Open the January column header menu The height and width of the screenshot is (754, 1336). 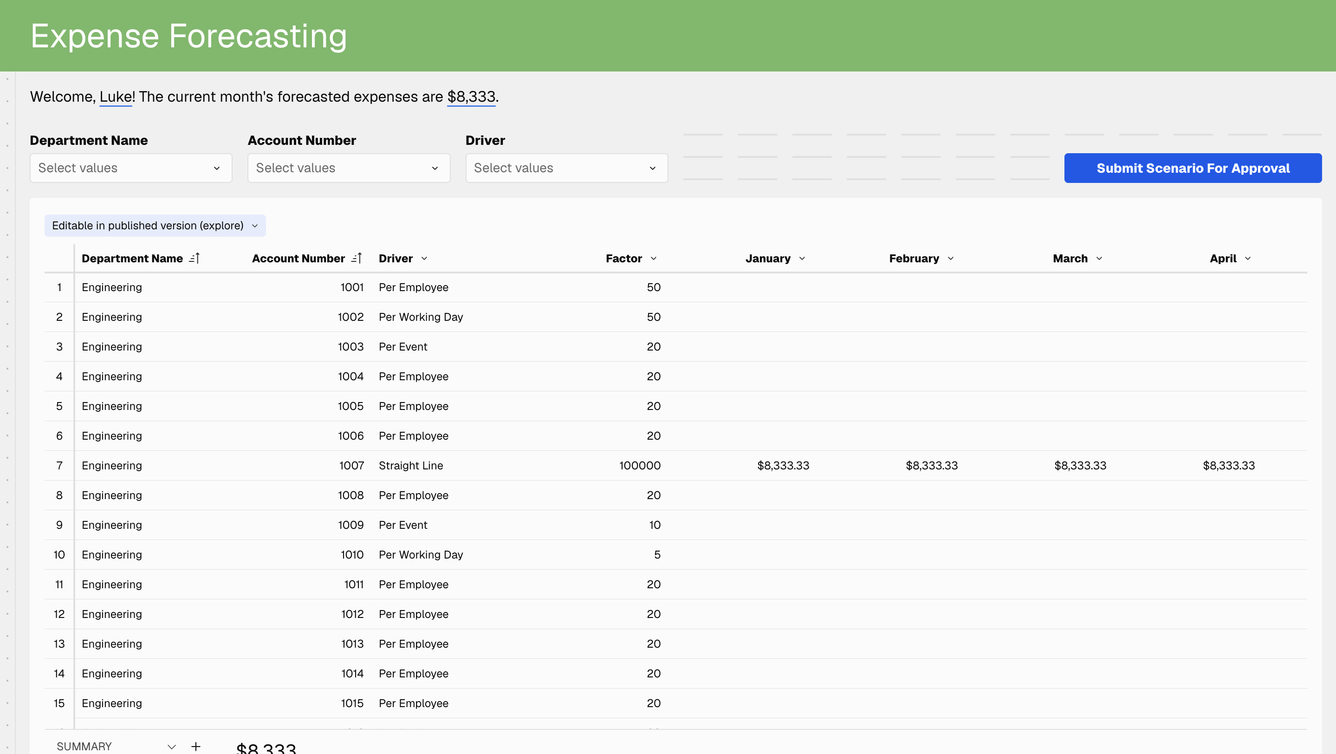(x=802, y=258)
